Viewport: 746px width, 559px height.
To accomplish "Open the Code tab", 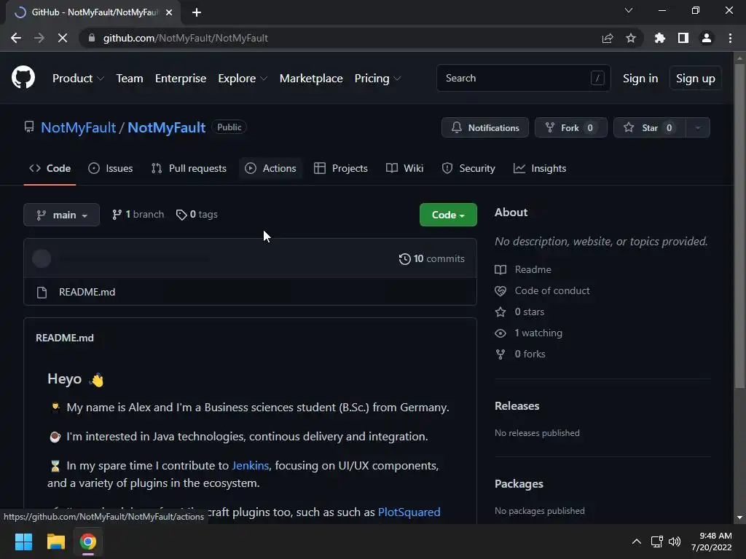I will pos(50,168).
